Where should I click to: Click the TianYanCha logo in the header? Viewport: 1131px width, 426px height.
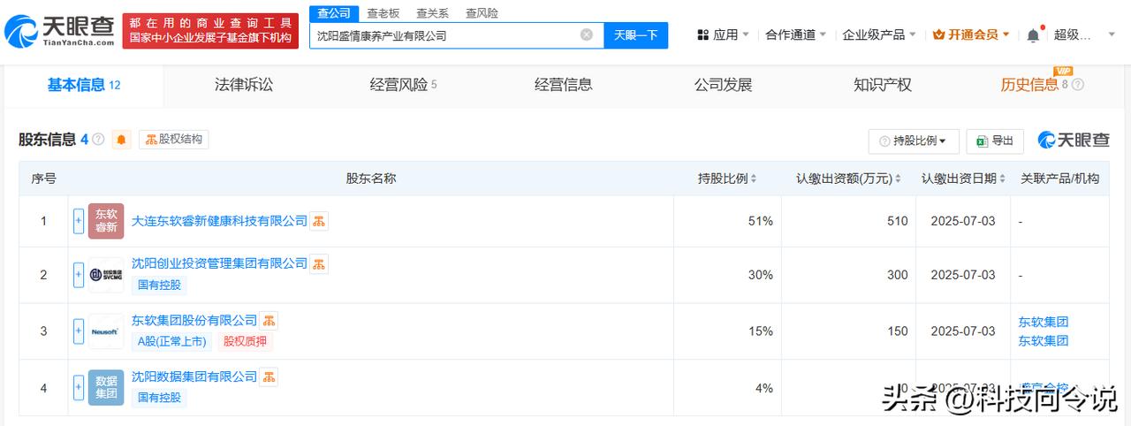59,31
